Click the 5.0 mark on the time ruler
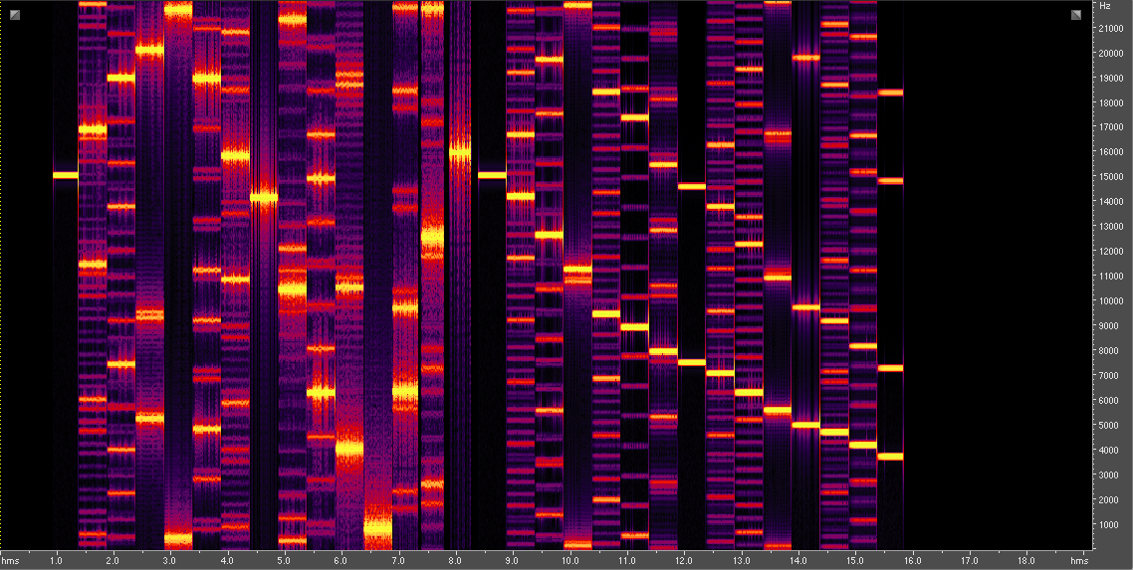The image size is (1133, 570). coord(283,560)
